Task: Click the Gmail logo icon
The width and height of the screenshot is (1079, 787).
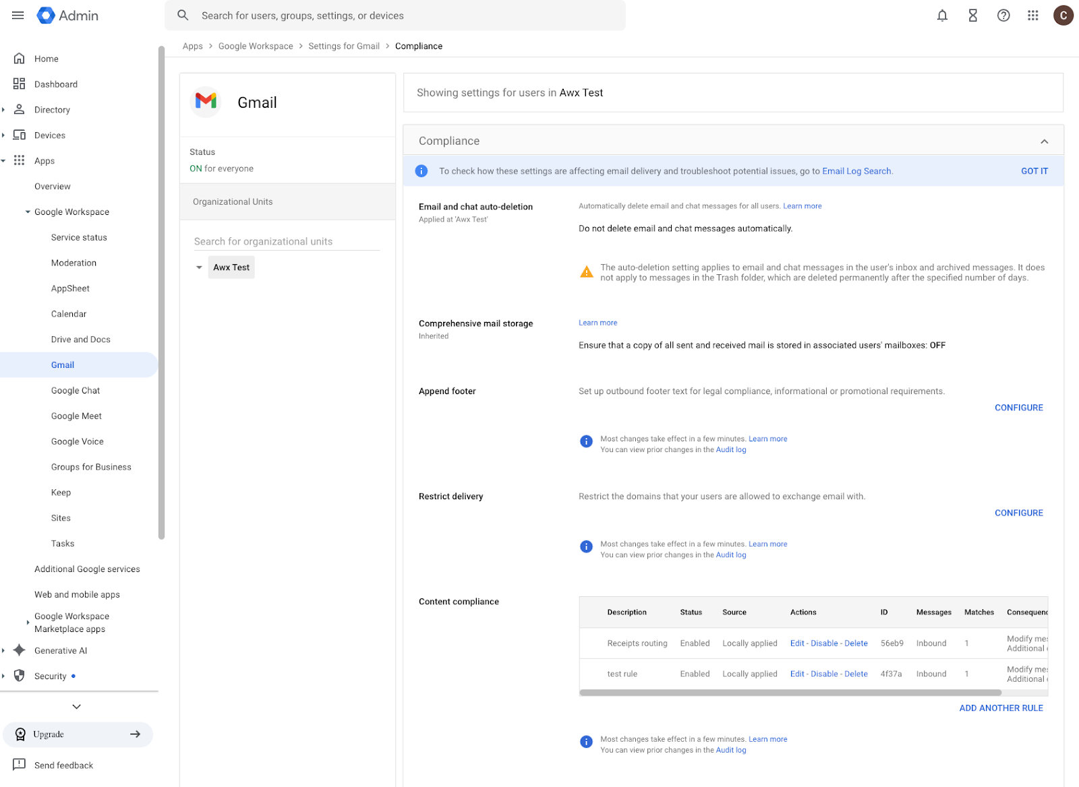Action: click(206, 102)
